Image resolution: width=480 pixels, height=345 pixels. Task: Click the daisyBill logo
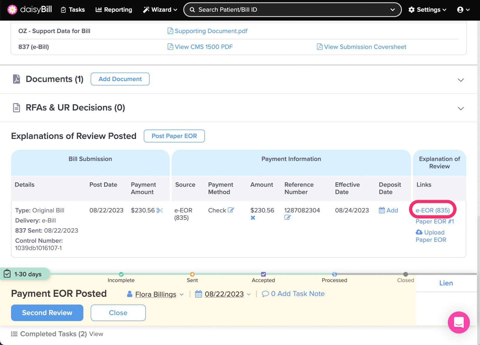(30, 10)
